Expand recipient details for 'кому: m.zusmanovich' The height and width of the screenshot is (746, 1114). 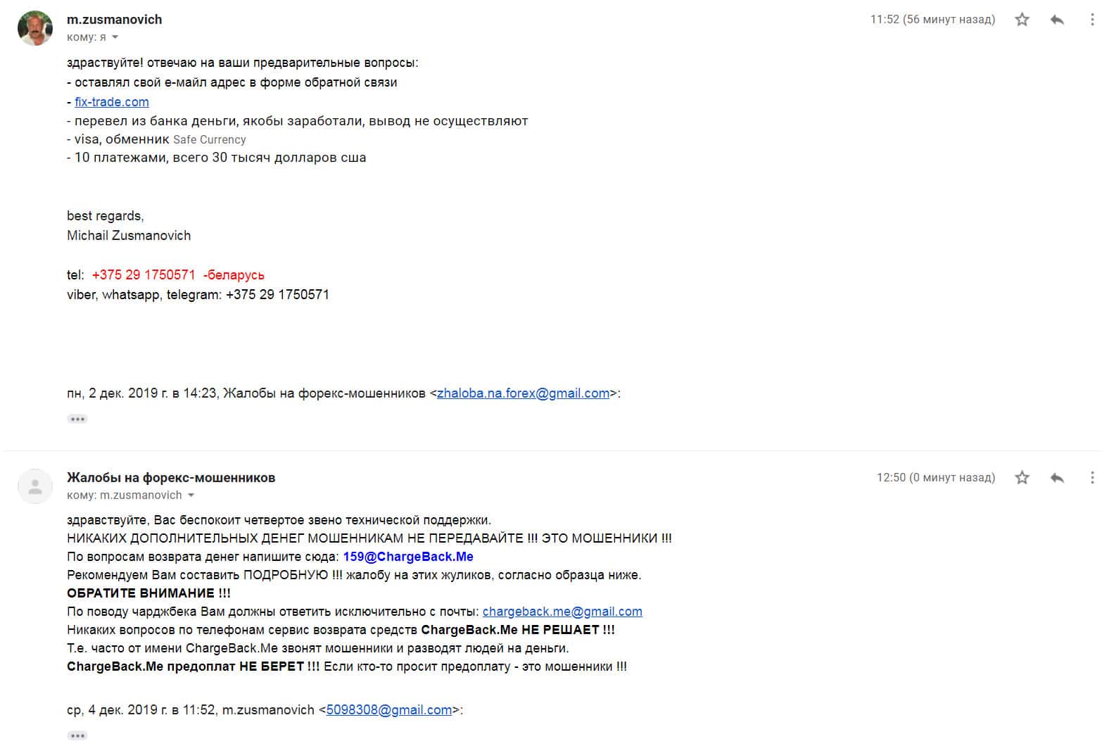(x=191, y=495)
